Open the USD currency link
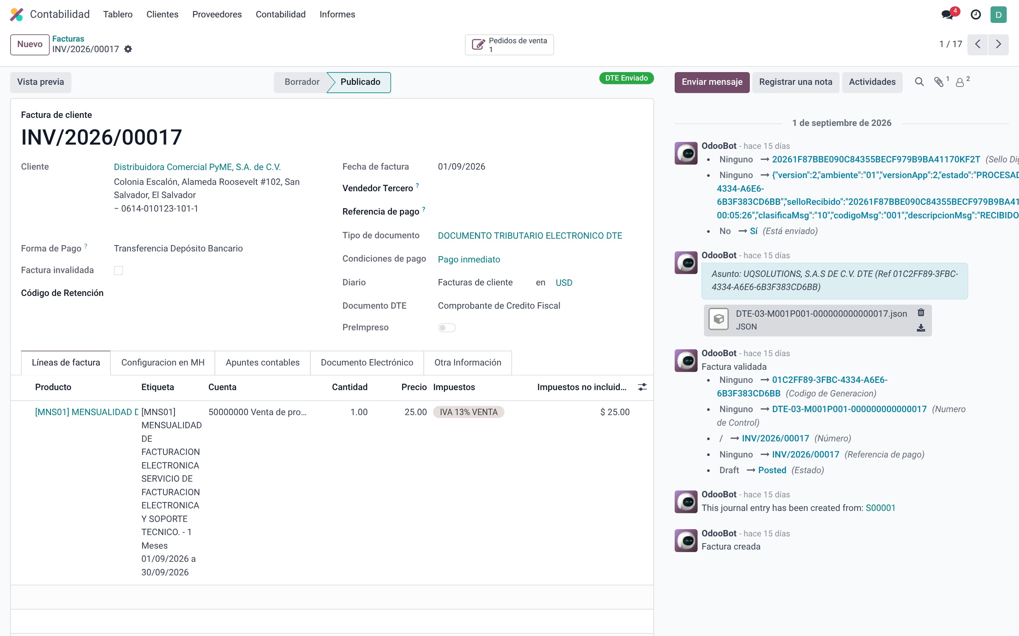This screenshot has width=1019, height=636. pyautogui.click(x=564, y=282)
